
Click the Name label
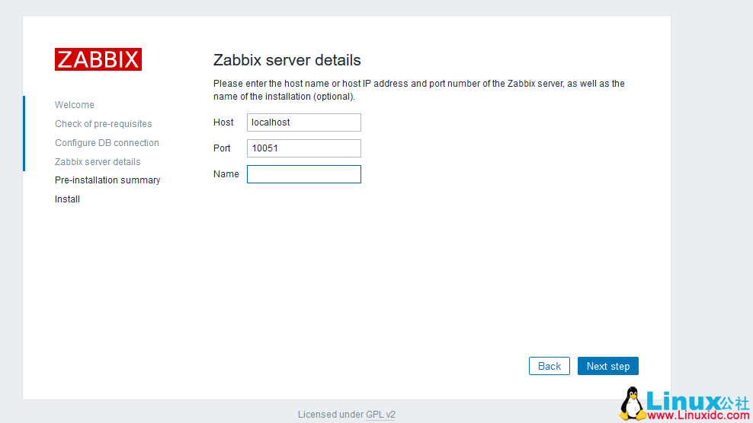[226, 174]
